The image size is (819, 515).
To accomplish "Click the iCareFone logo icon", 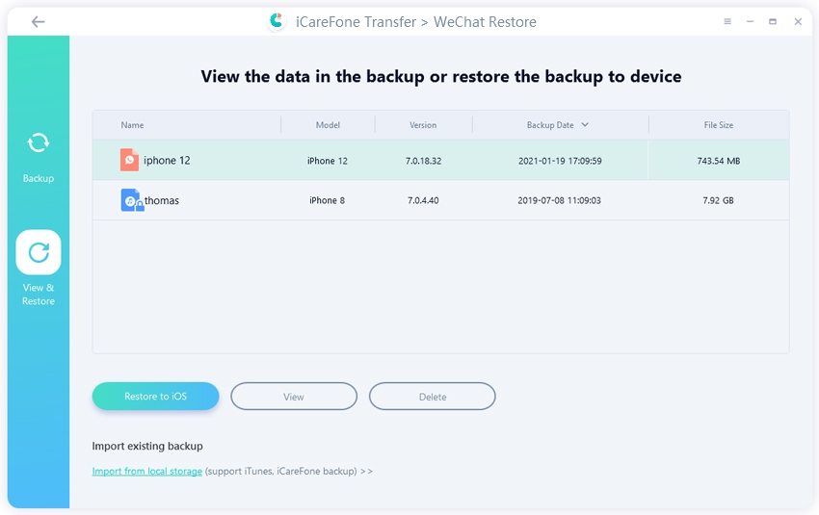I will click(276, 21).
